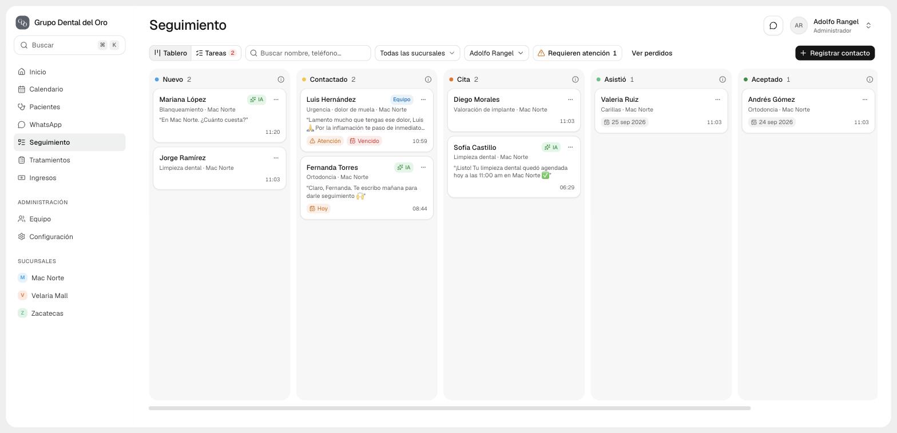Show info for the Contactado column

pos(428,80)
